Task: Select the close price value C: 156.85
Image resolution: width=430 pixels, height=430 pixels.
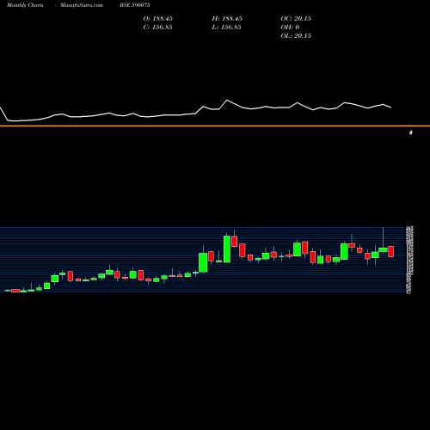Action: [158, 27]
